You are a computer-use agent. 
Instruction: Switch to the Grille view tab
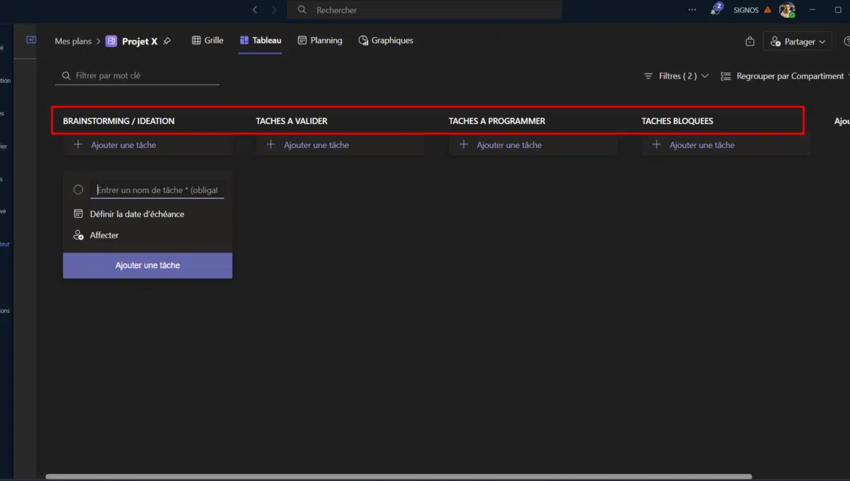coord(207,41)
